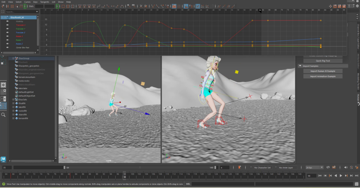Open the Keys menu
Viewport: 360px width, 188px height.
(36, 2)
